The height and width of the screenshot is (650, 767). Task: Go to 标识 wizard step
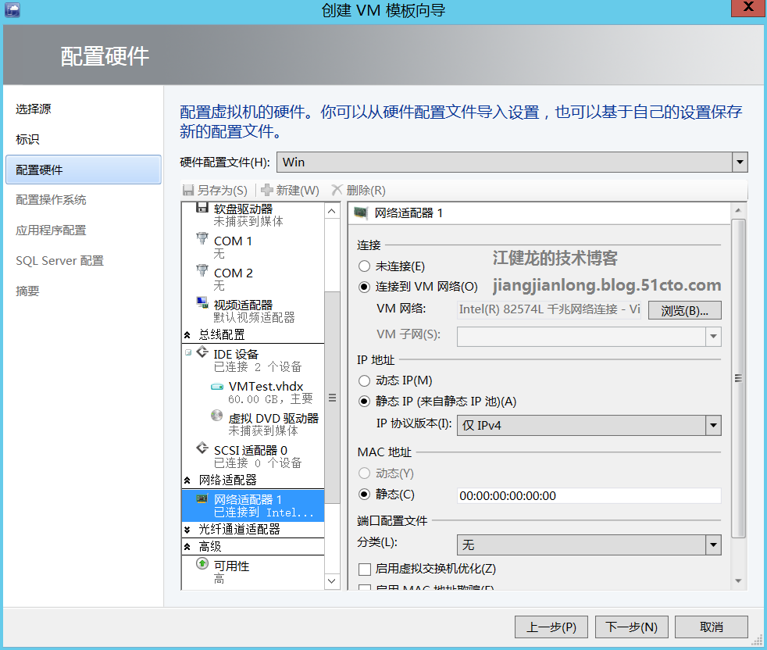coord(27,140)
